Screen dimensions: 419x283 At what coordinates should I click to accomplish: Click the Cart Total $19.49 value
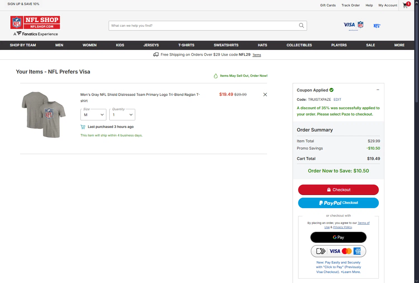(373, 159)
